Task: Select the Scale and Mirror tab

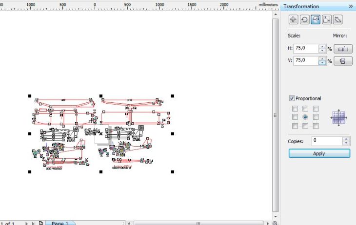Action: [316, 19]
